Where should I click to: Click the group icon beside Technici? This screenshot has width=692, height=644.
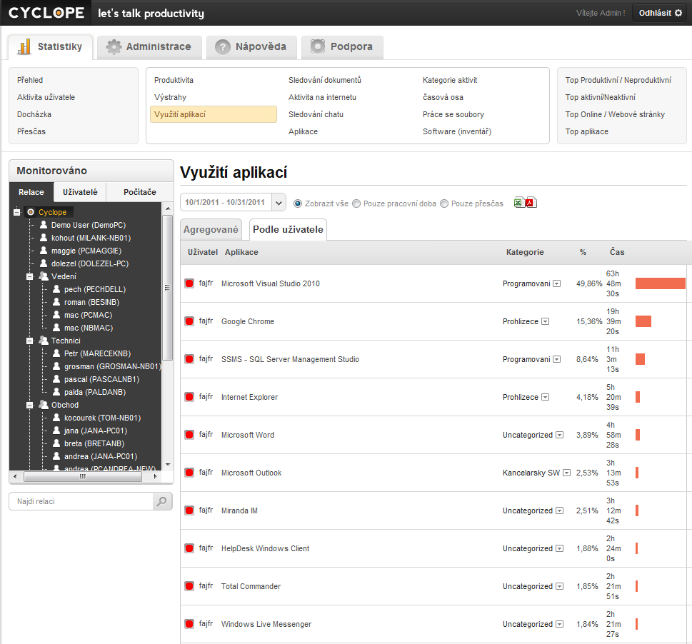44,341
